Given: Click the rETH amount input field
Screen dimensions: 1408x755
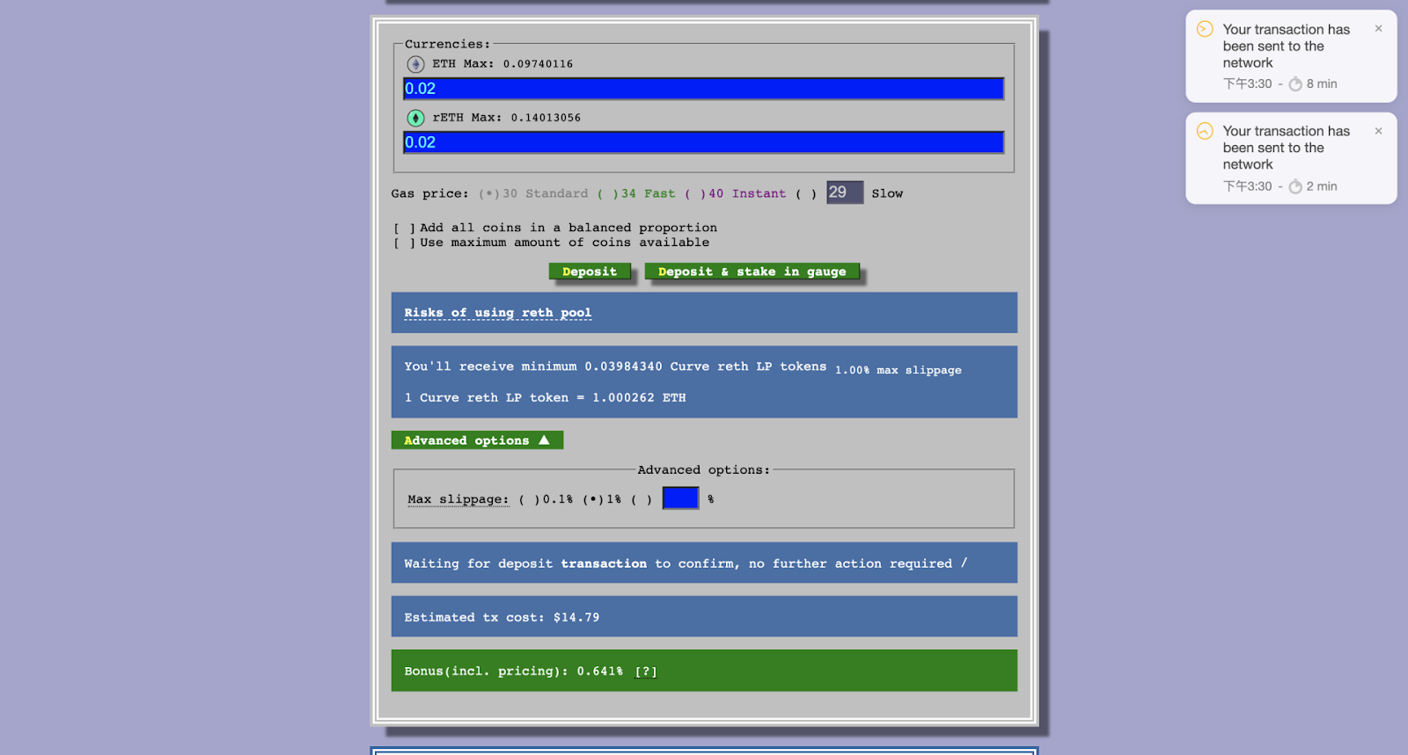Looking at the screenshot, I should coord(703,142).
